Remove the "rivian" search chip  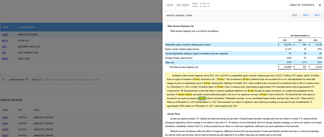click(40, 80)
